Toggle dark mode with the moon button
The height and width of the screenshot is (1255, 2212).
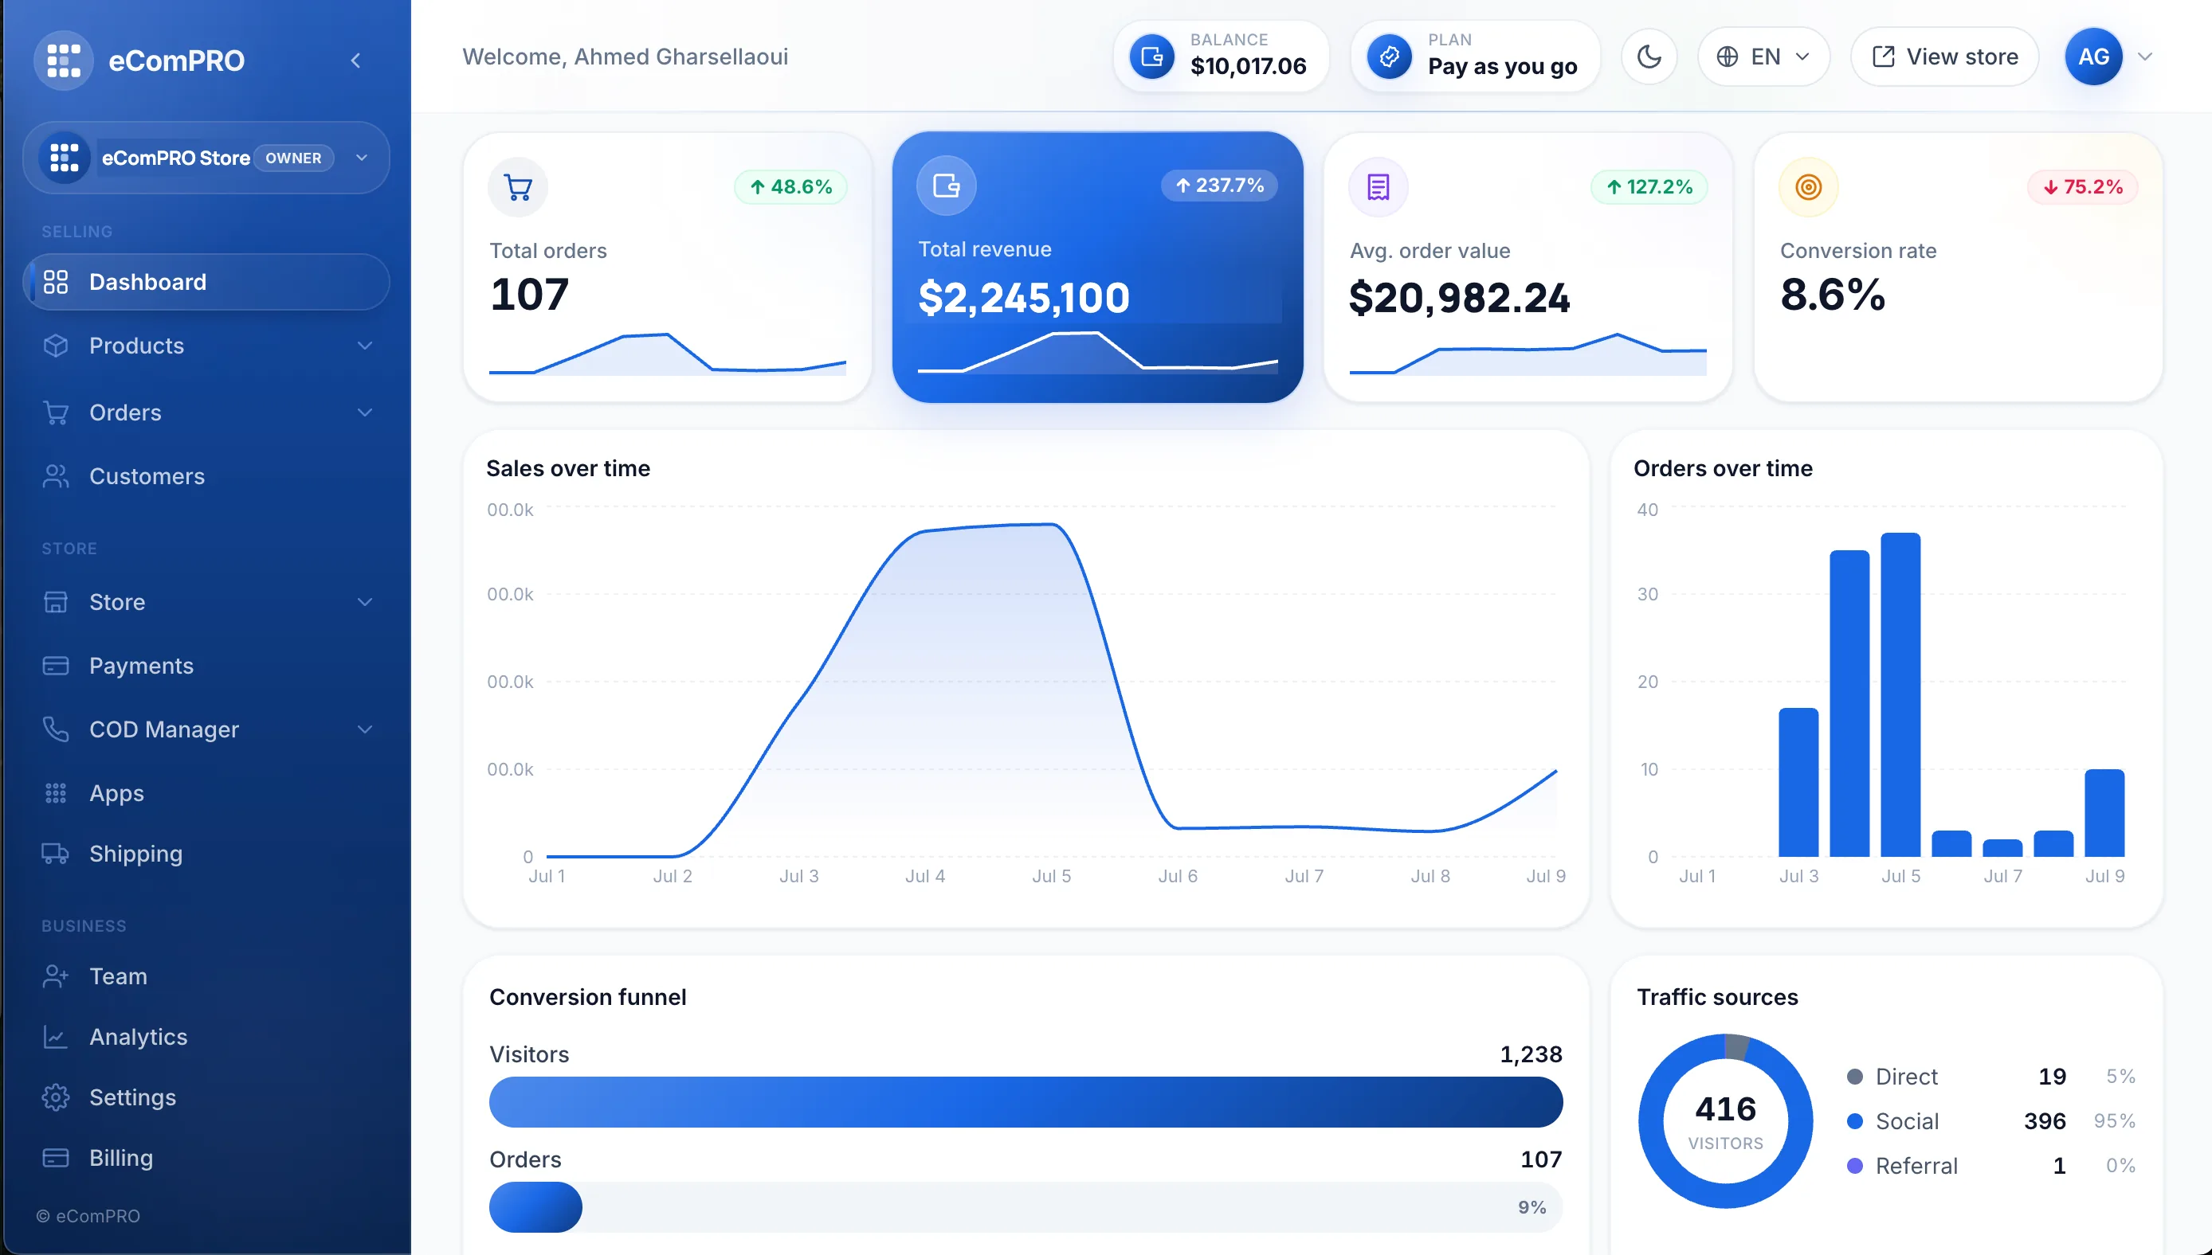tap(1649, 57)
